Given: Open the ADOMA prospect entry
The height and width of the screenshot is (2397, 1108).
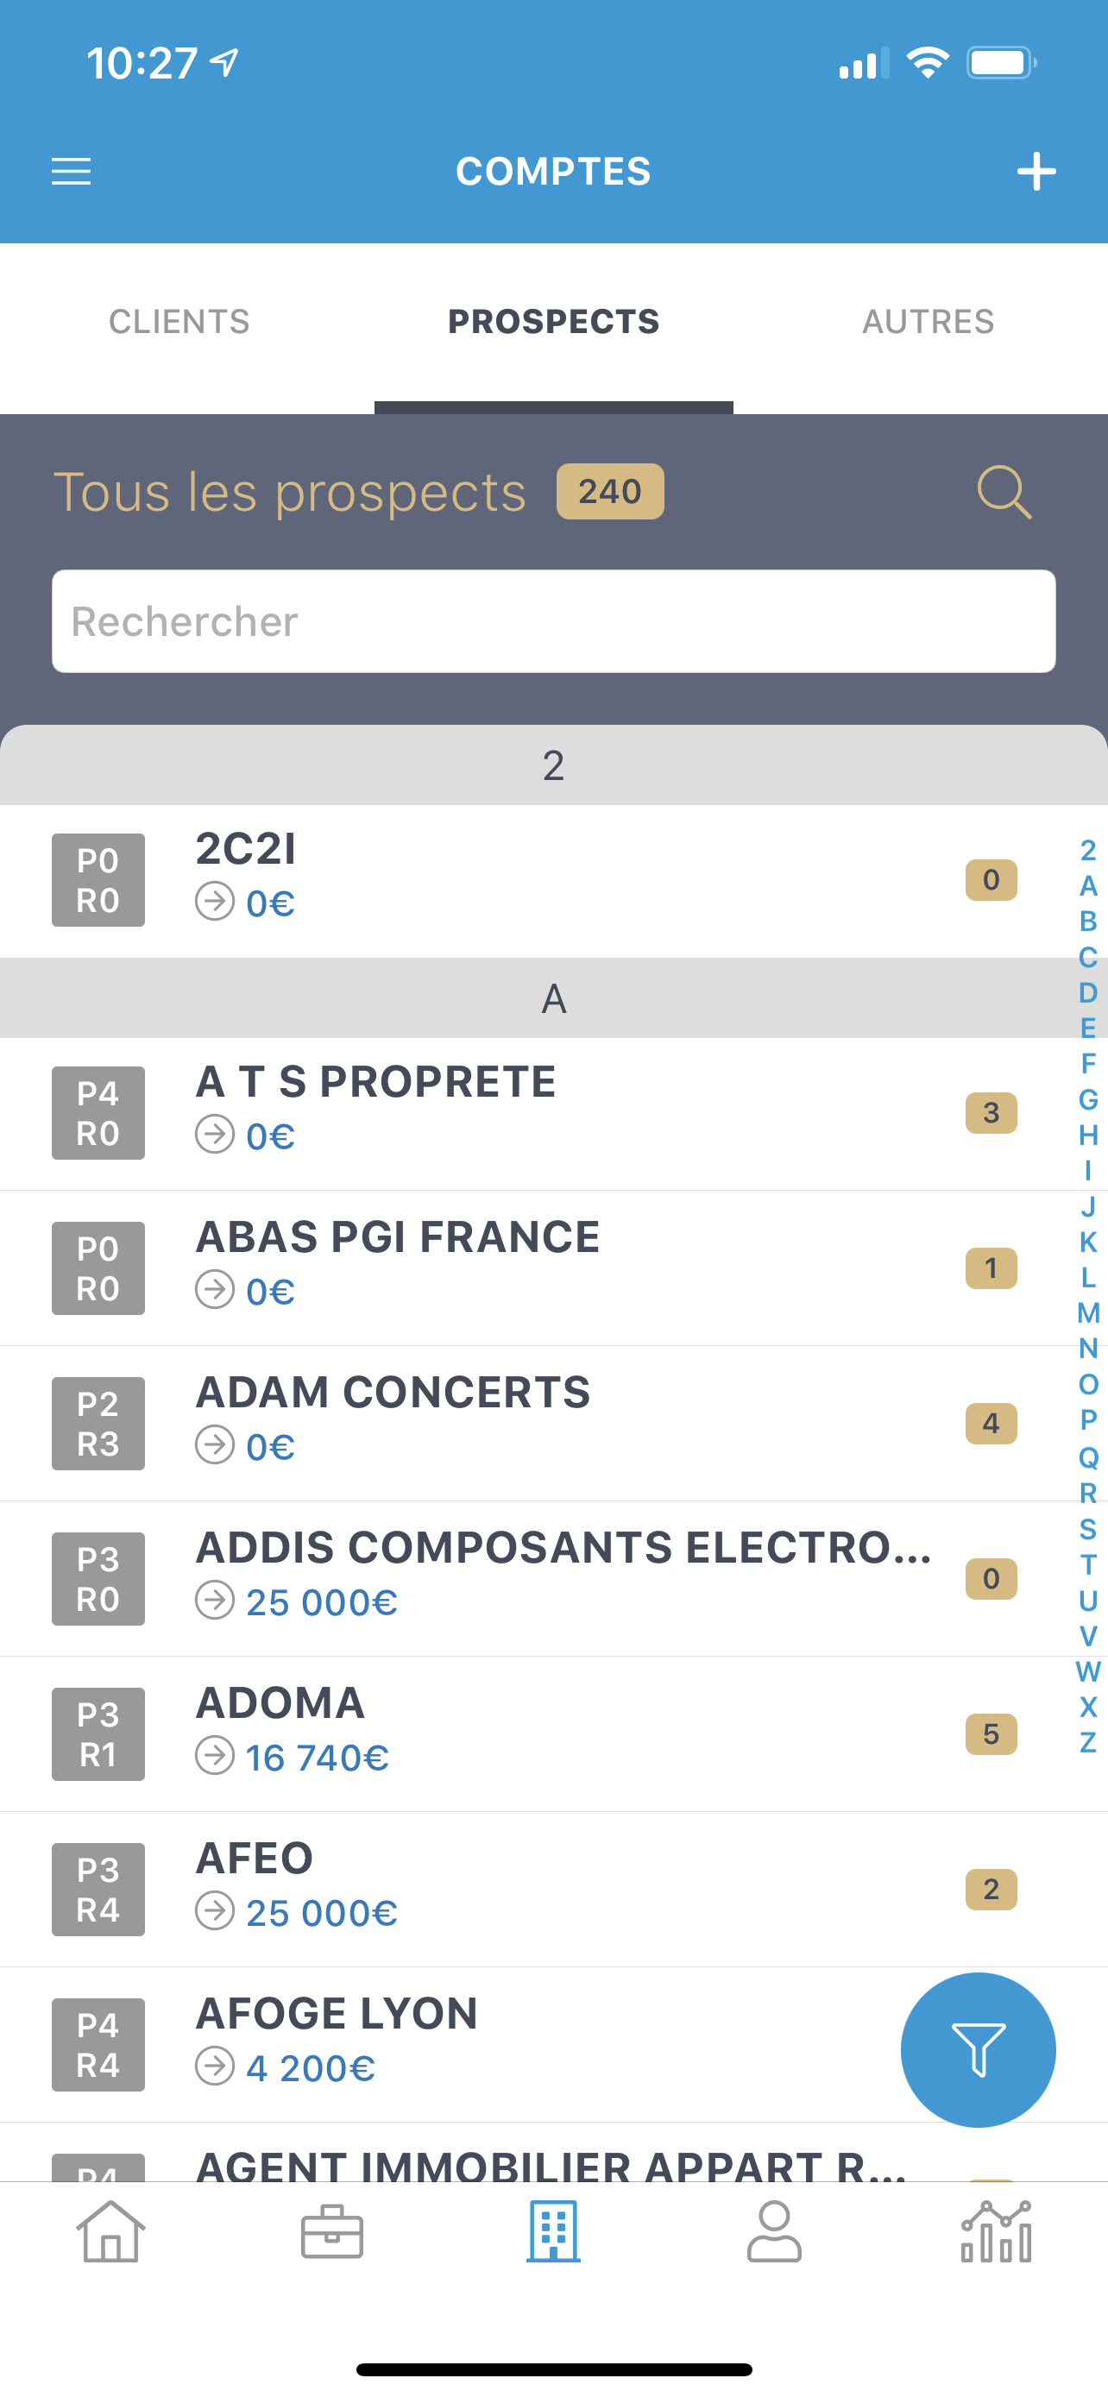Looking at the screenshot, I should pos(280,1704).
